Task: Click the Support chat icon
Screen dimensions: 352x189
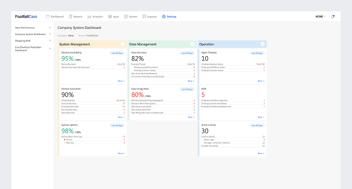Action: coord(144,17)
